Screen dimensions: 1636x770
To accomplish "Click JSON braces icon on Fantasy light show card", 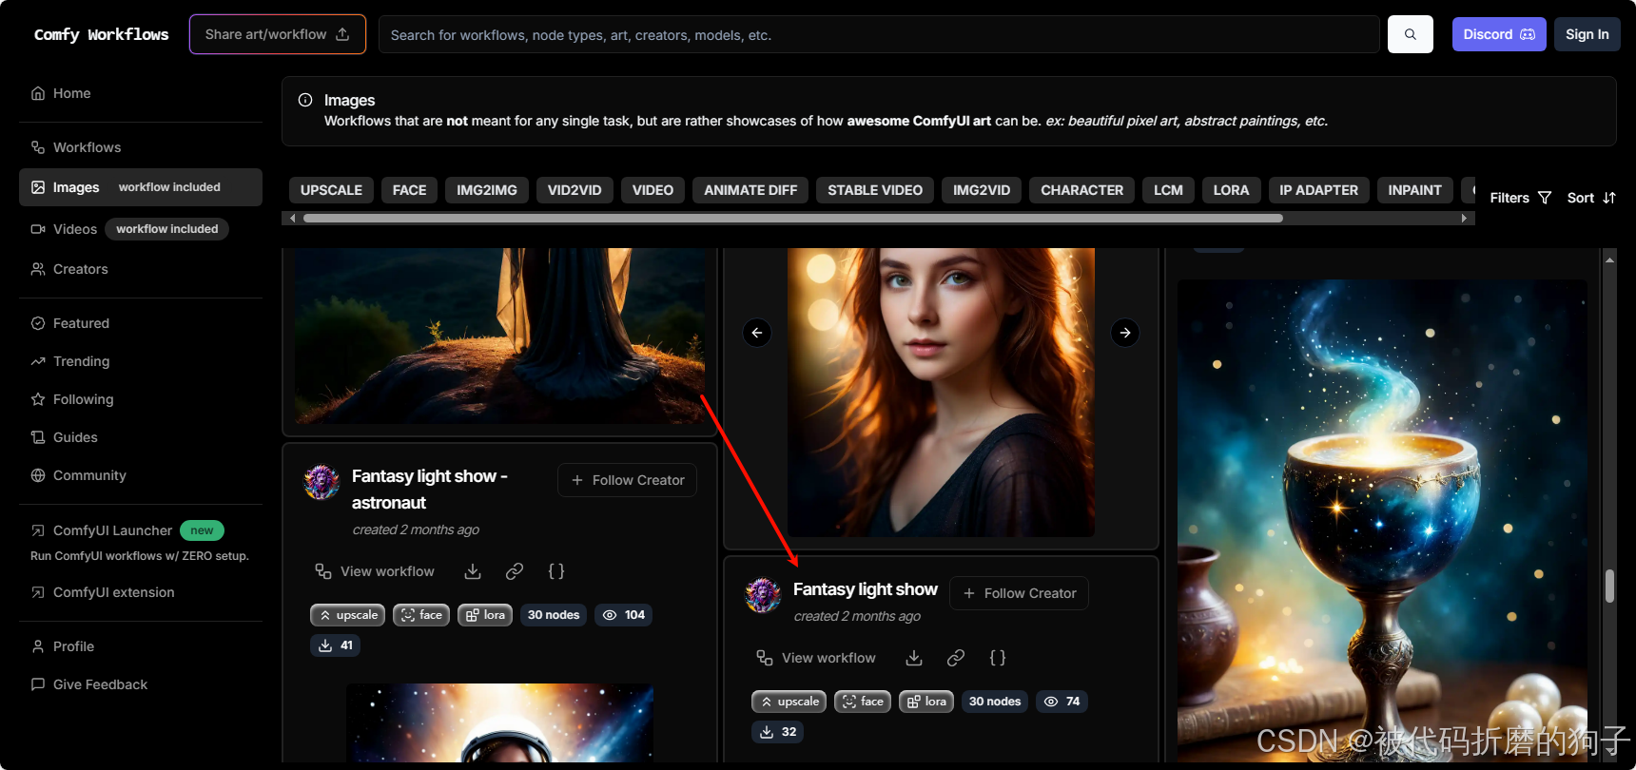I will (x=998, y=658).
